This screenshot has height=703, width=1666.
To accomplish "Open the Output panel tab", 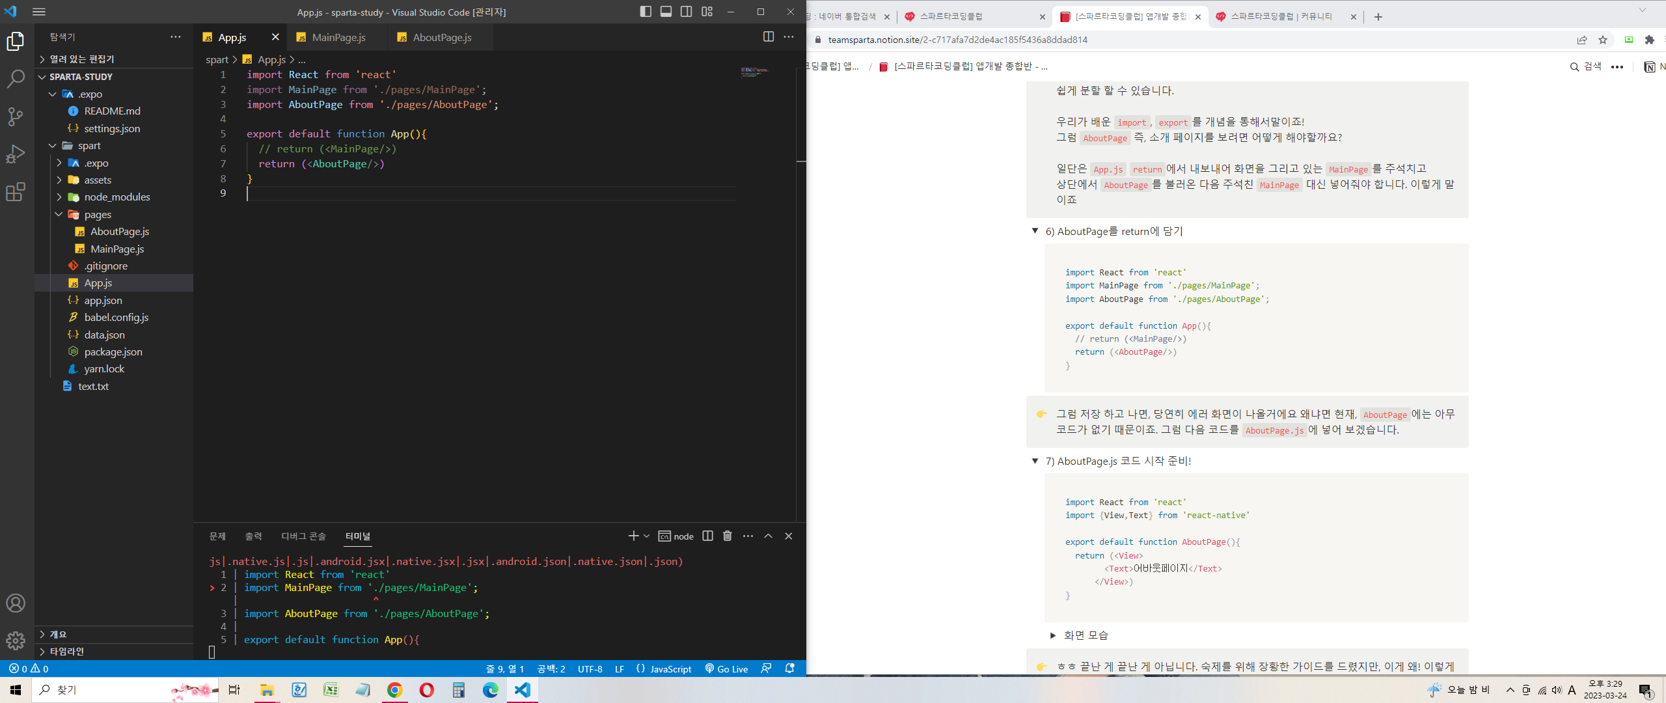I will click(x=253, y=536).
